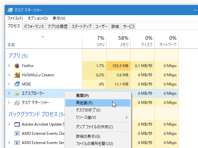Screen dimensions: 198x148
Task: Expand the HeTeMuLu Creator row
Action: click(9, 75)
